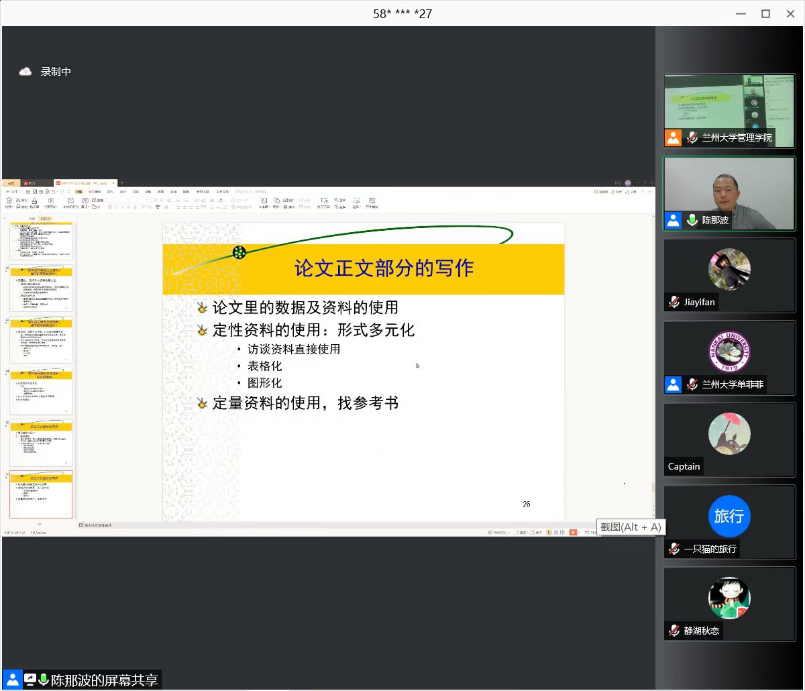
Task: Click the red slideshow play button in status bar
Action: pyautogui.click(x=573, y=533)
